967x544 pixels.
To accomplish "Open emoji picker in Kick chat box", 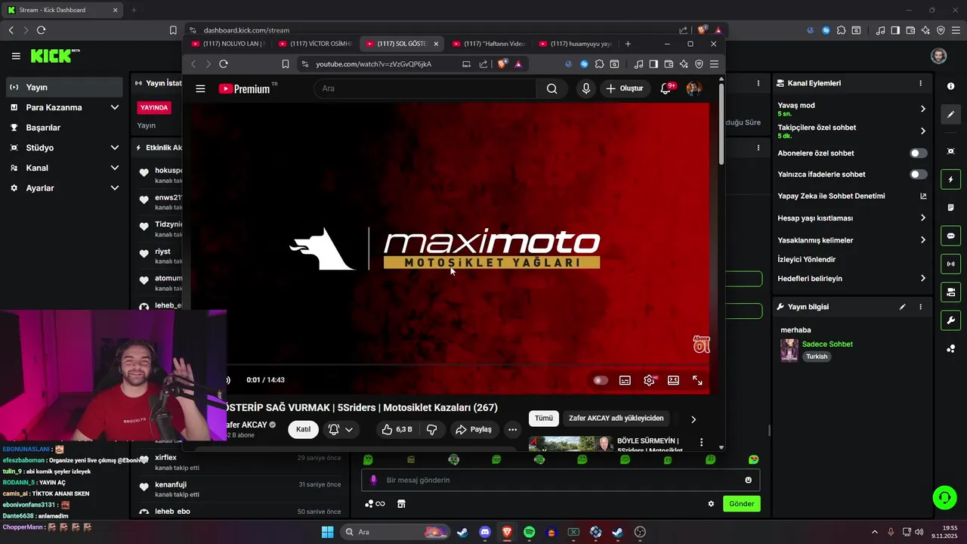I will [748, 480].
